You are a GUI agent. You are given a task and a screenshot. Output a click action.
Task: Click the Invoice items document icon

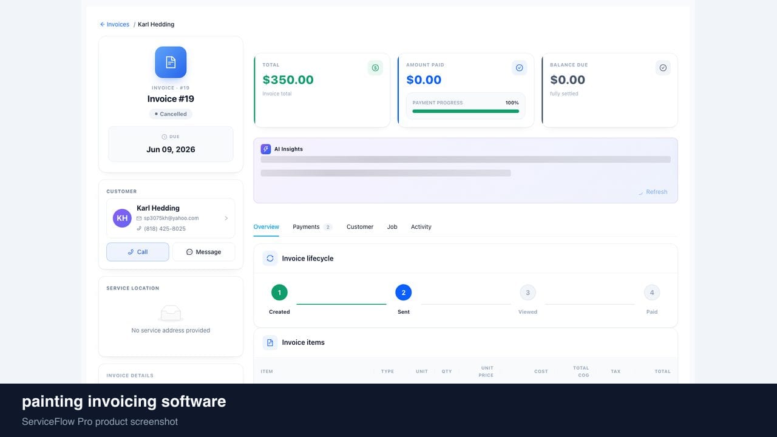270,342
